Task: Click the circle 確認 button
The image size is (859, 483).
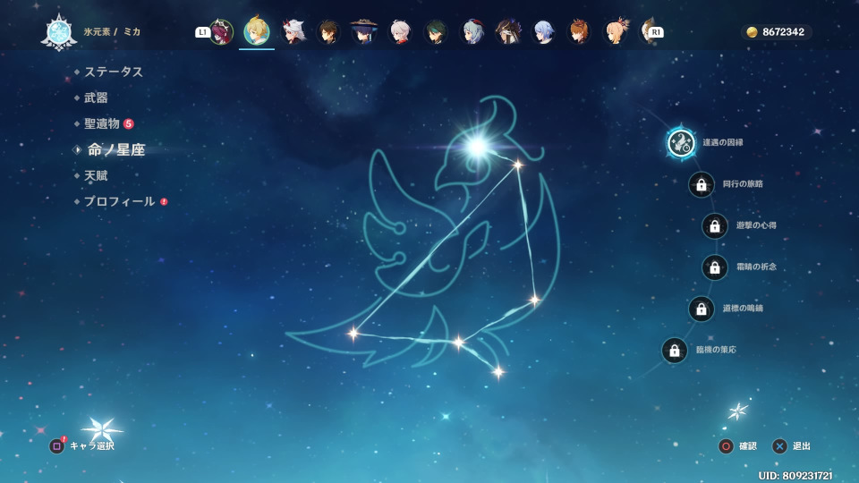Action: point(726,446)
